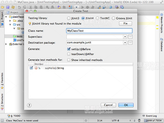Image resolution: width=164 pixels, height=123 pixels.
Task: Click the lock read-only status icon
Action: pyautogui.click(x=134, y=120)
